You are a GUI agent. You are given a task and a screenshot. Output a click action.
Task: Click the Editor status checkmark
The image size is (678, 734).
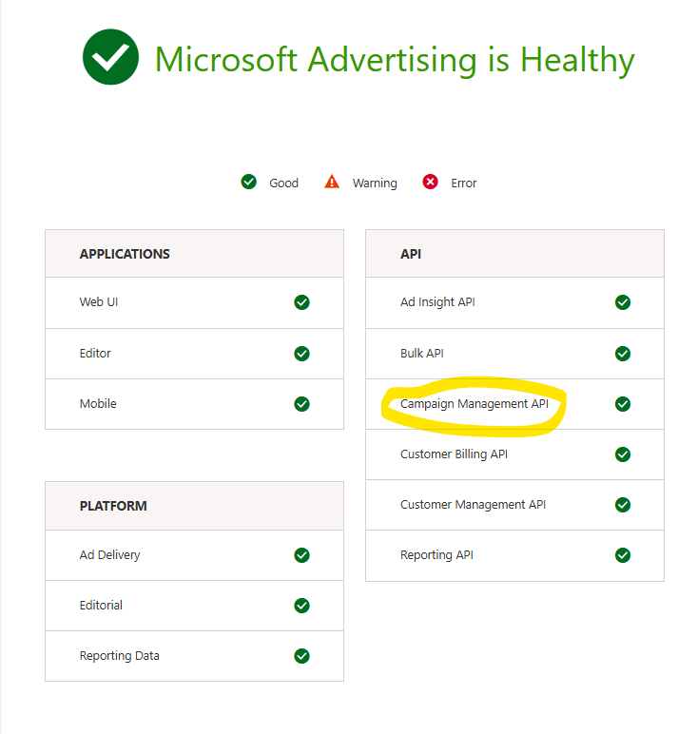pos(302,354)
